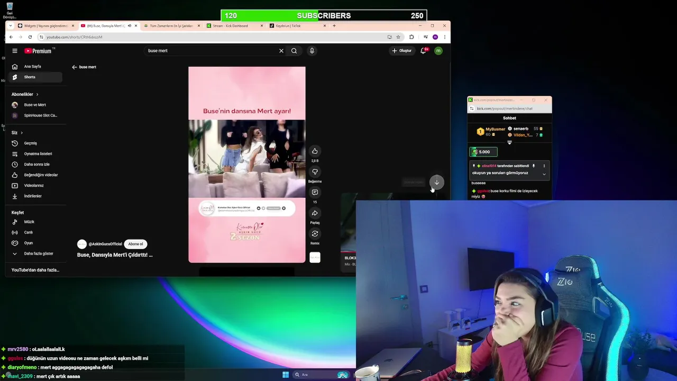The image size is (677, 381).
Task: Open site info icon in Kick chat window
Action: [x=472, y=108]
